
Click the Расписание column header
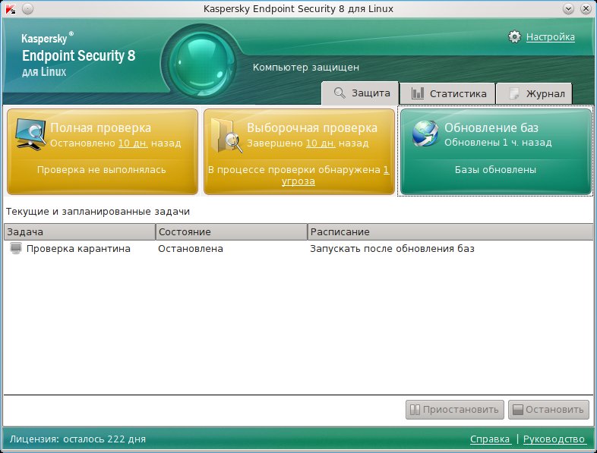[x=450, y=232]
